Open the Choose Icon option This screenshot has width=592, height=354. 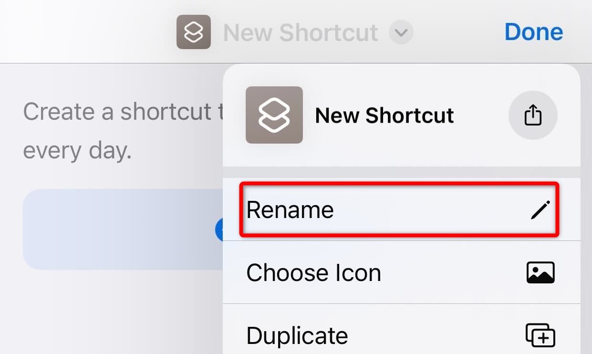(x=401, y=273)
